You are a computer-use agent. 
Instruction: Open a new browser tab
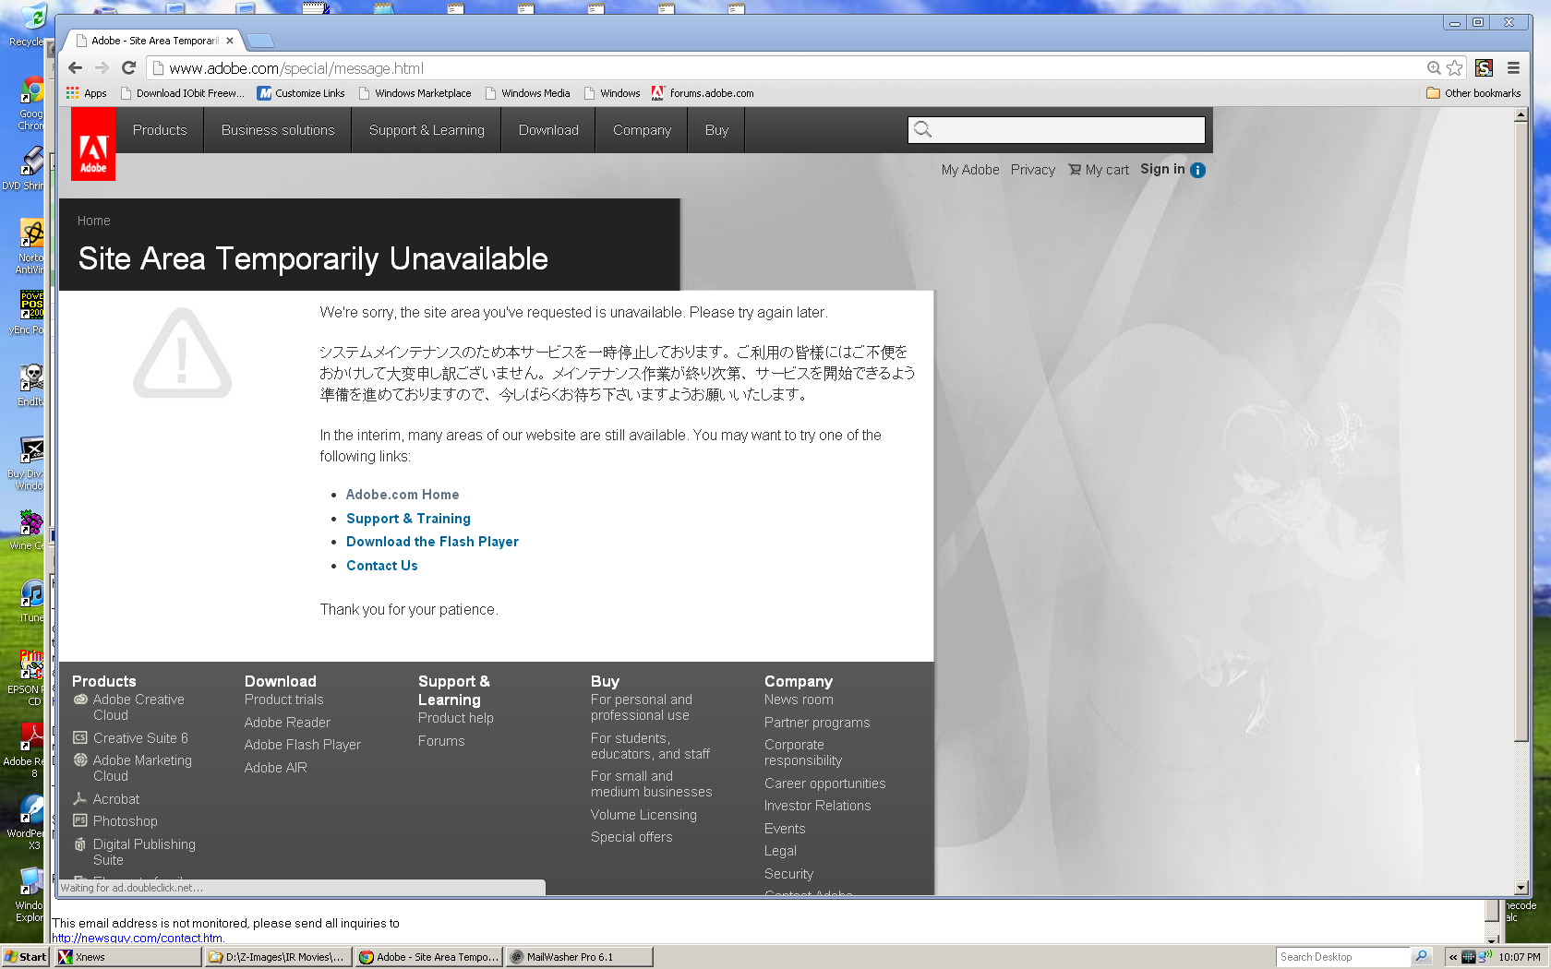[x=261, y=41]
